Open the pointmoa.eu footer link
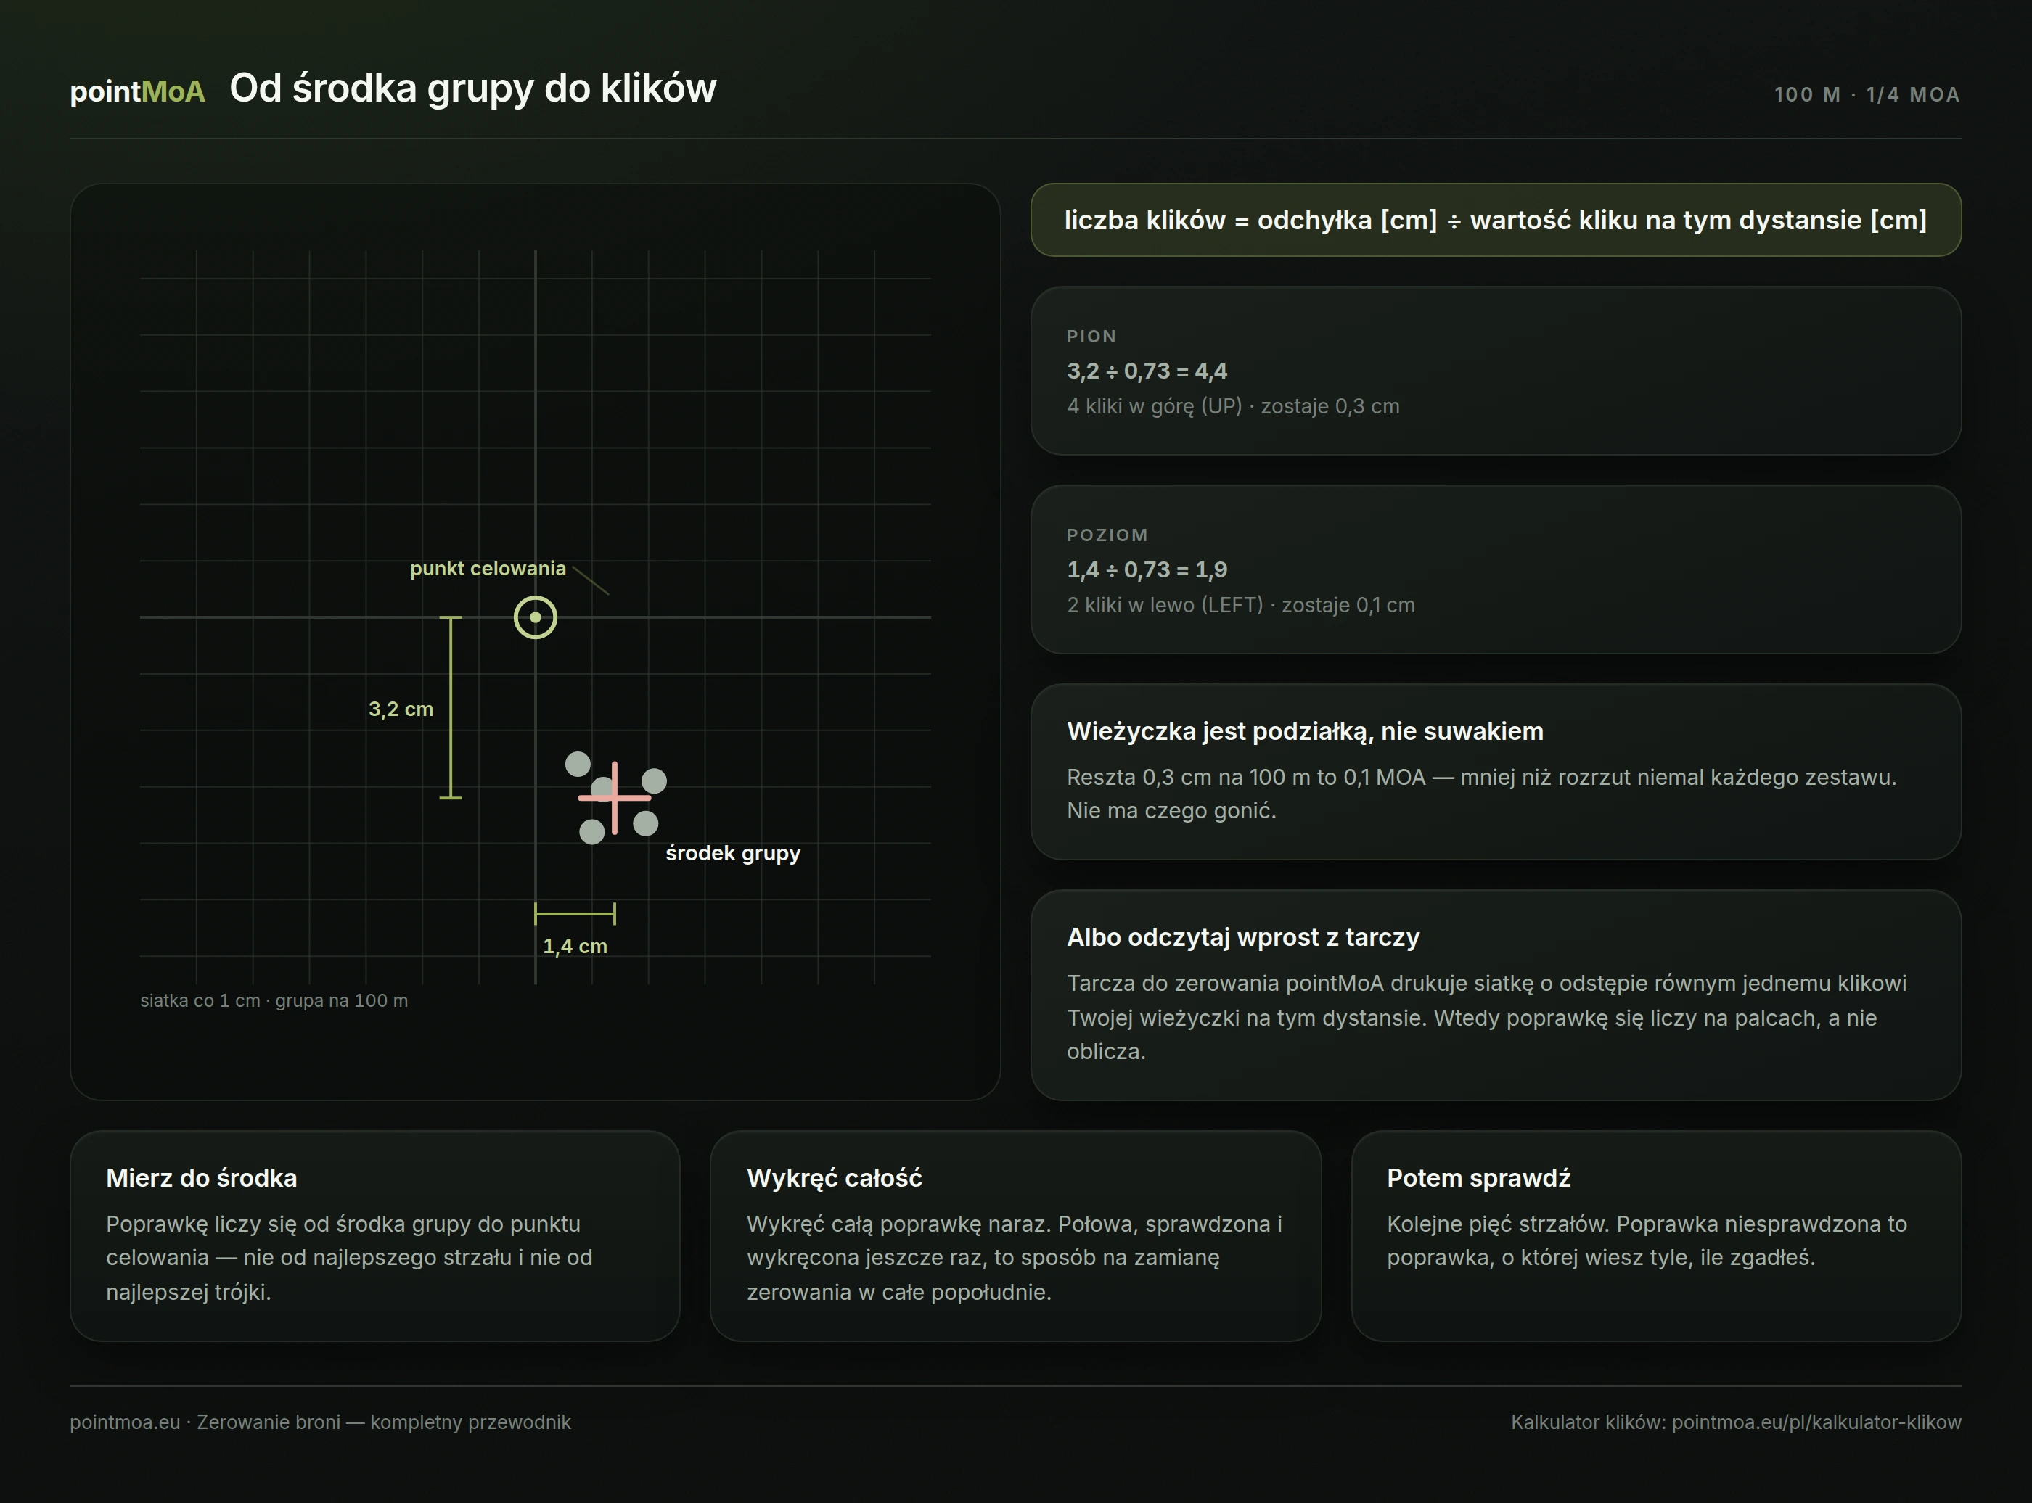 320,1422
